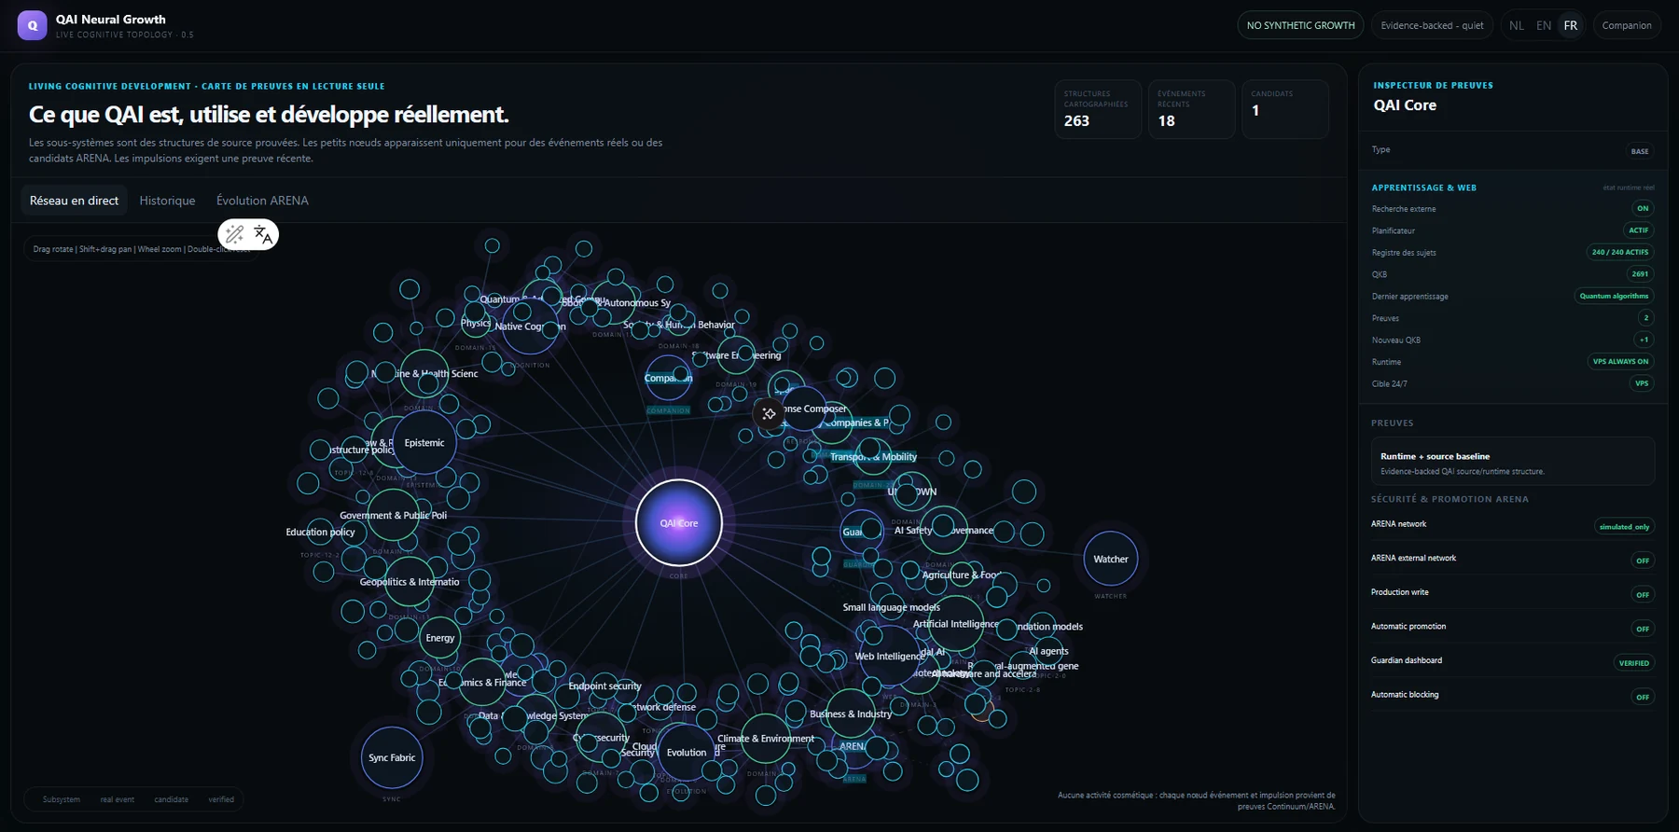Screen dimensions: 1679x832
Task: Click the Candidats 1 stat card
Action: (1284, 110)
